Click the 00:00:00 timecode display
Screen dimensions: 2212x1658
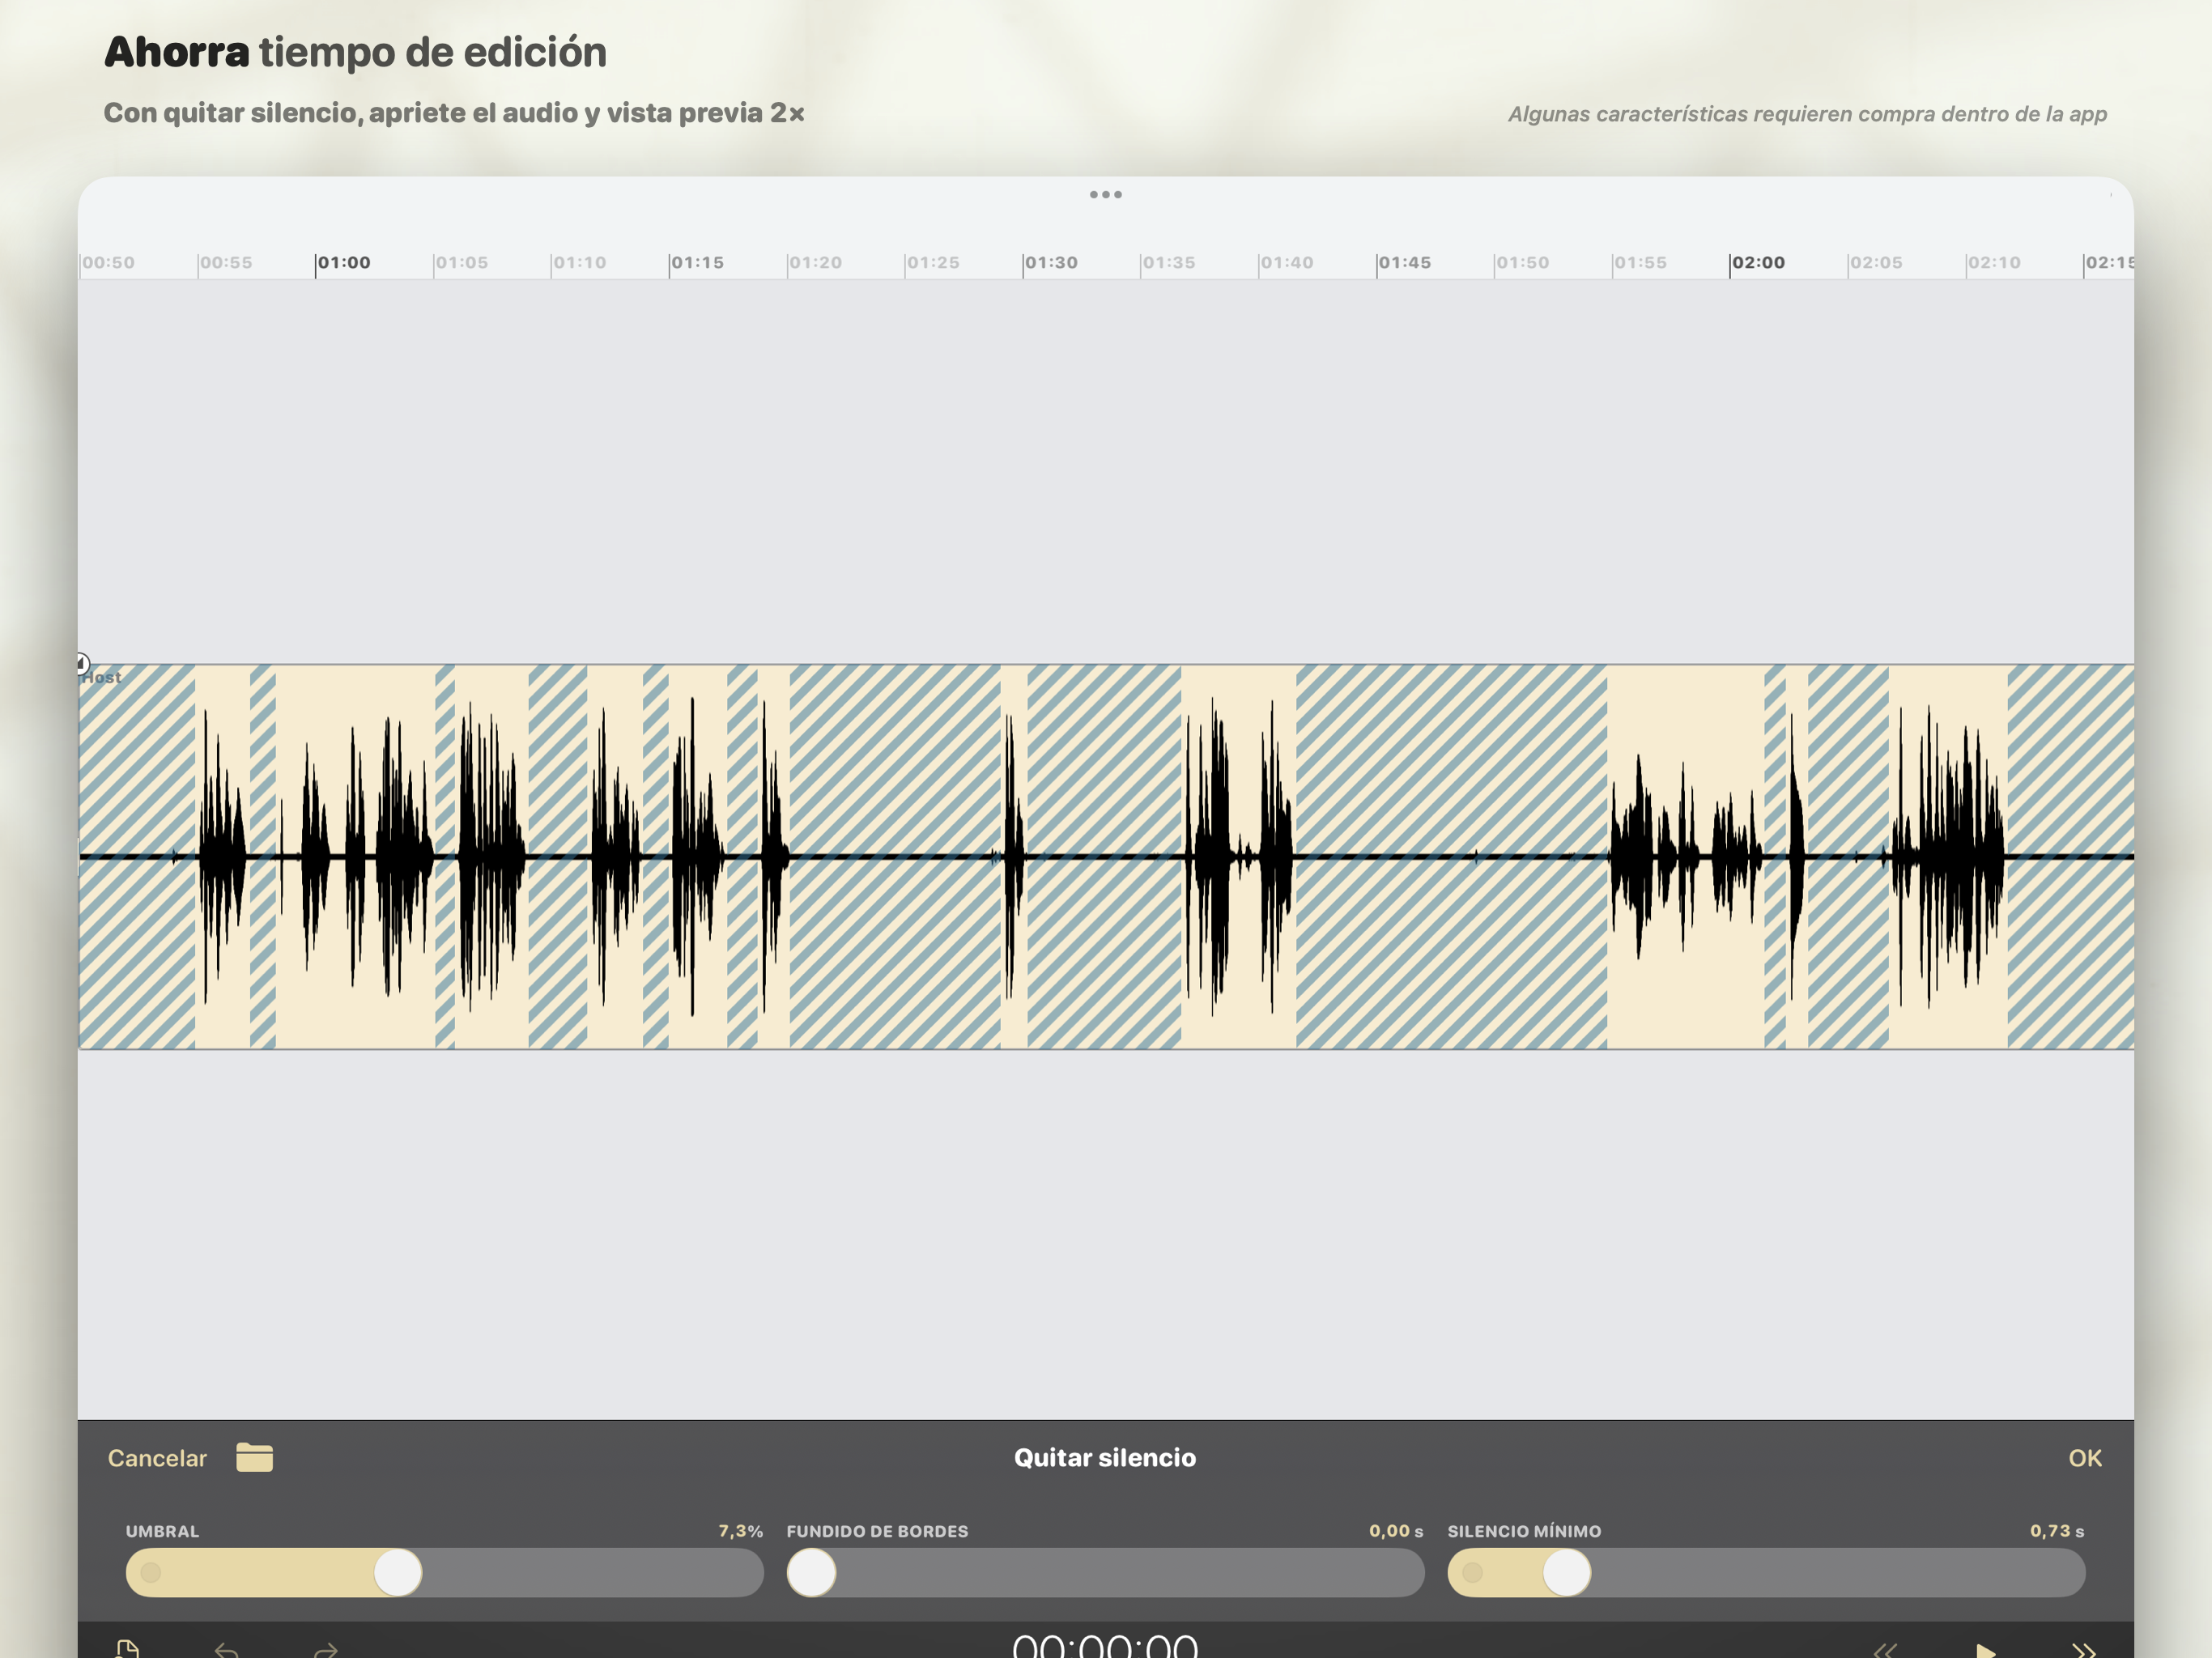1105,1646
